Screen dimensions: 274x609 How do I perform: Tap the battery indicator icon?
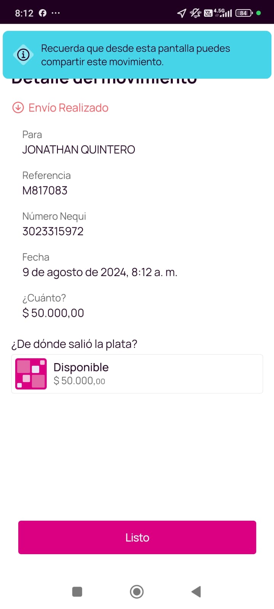tap(244, 13)
